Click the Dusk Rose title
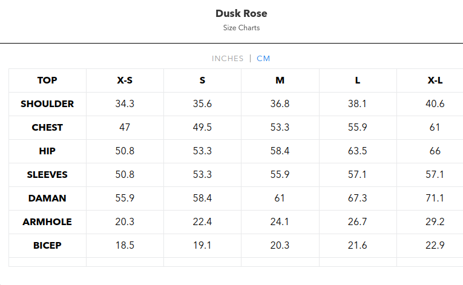The image size is (463, 285). tap(241, 13)
